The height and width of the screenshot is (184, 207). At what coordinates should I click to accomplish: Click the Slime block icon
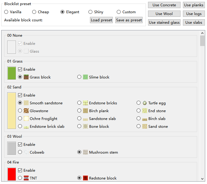click(85, 77)
